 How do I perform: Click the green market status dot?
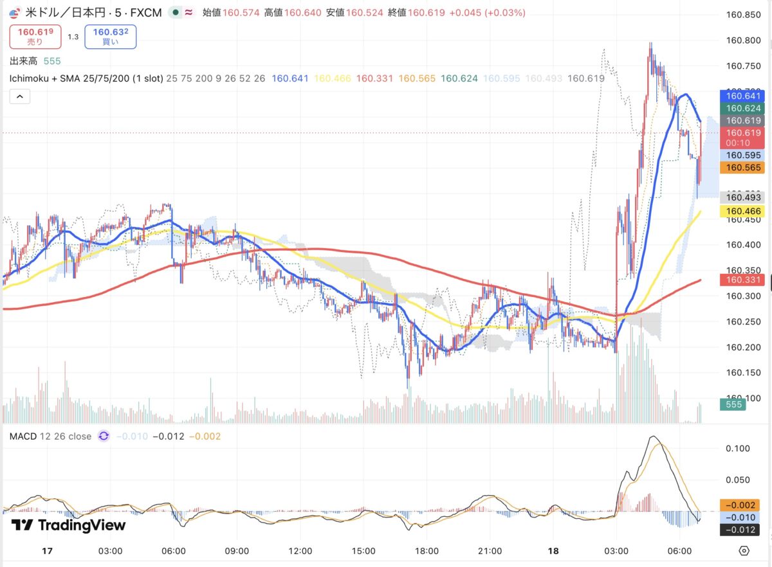(175, 13)
